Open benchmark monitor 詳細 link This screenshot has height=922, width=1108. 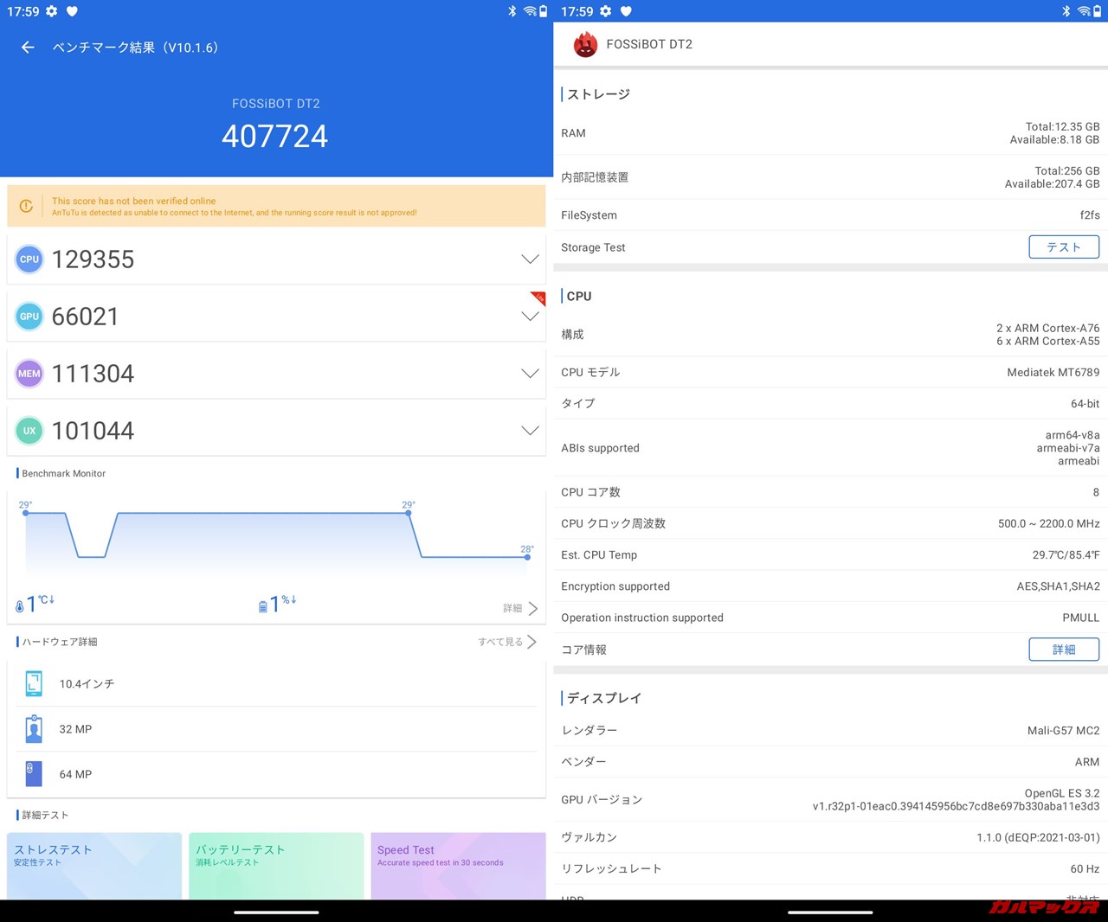519,608
